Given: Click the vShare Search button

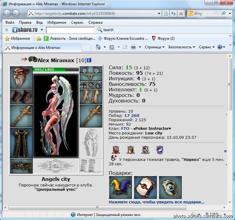Looking at the screenshot, I should pos(105,30).
